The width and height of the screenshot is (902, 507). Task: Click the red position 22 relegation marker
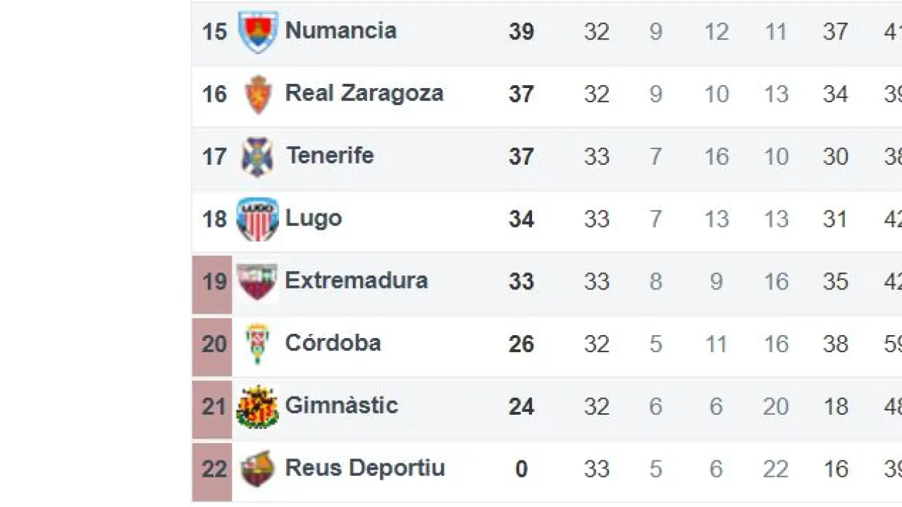pyautogui.click(x=213, y=469)
